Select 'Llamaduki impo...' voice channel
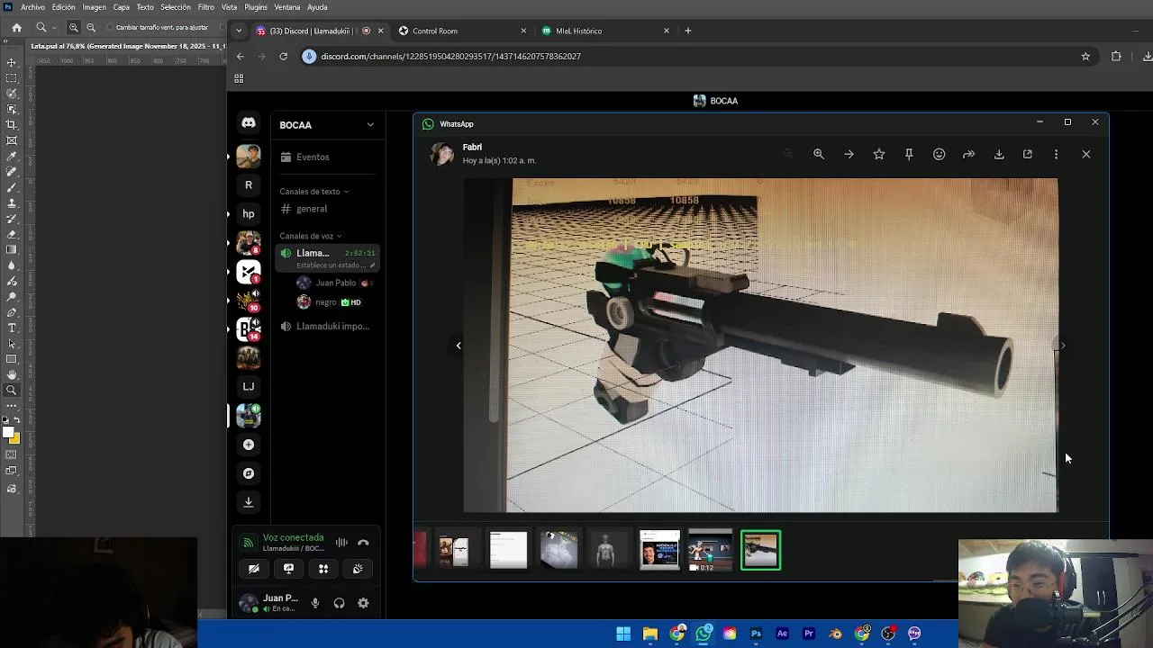This screenshot has width=1153, height=648. pos(327,326)
